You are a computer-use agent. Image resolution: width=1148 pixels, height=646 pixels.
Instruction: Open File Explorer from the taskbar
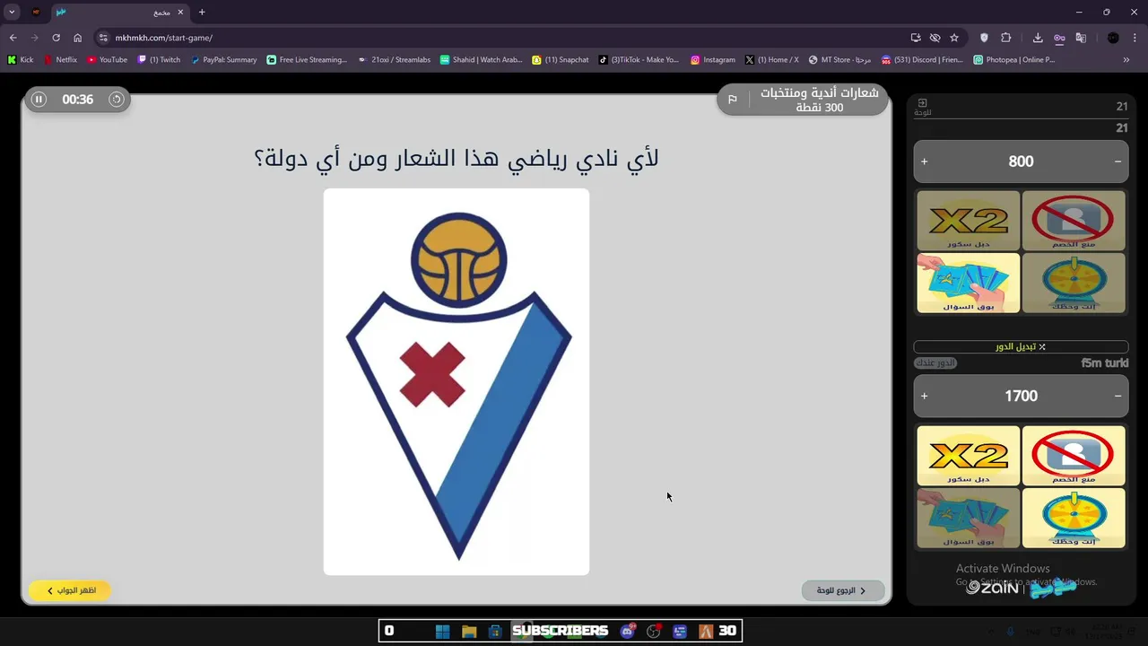click(x=469, y=631)
